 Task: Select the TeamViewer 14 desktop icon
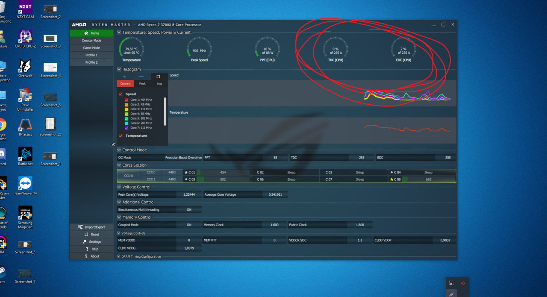click(25, 186)
